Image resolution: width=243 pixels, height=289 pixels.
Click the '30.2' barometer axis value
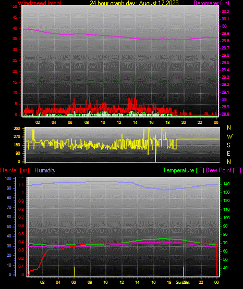click(x=225, y=11)
